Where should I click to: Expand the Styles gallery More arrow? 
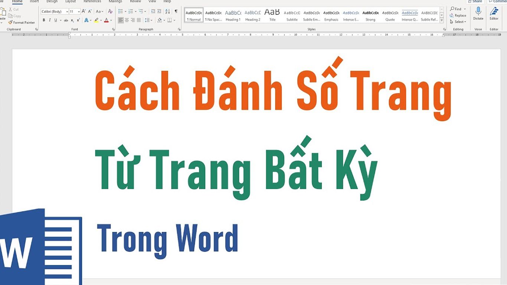click(442, 21)
